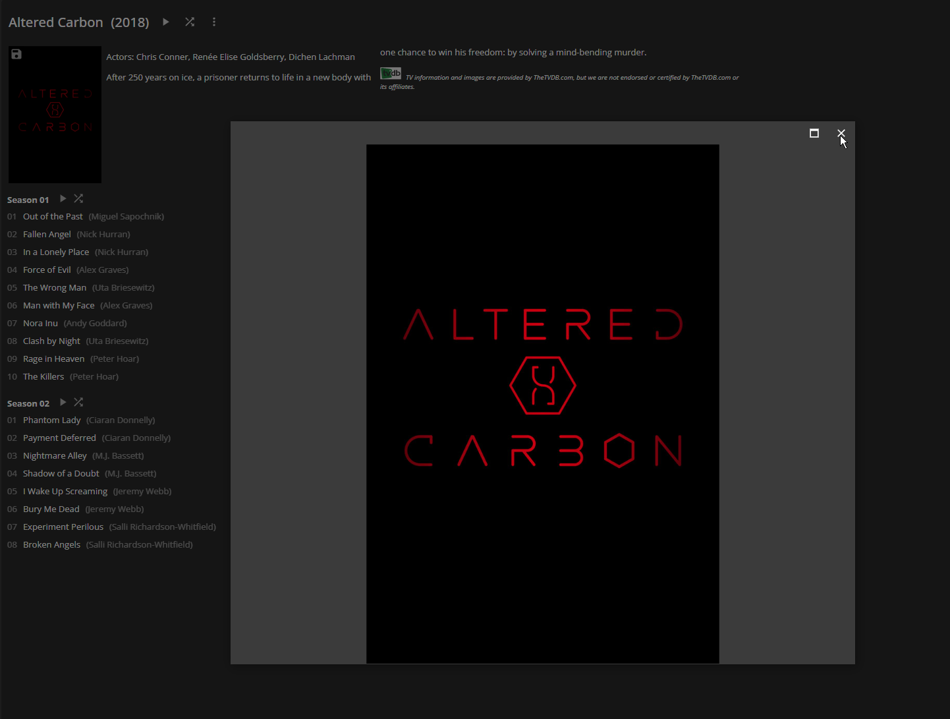Open the three-dot more options menu
950x719 pixels.
point(214,22)
